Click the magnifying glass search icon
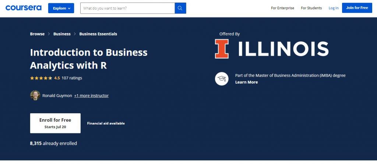 [x=180, y=8]
